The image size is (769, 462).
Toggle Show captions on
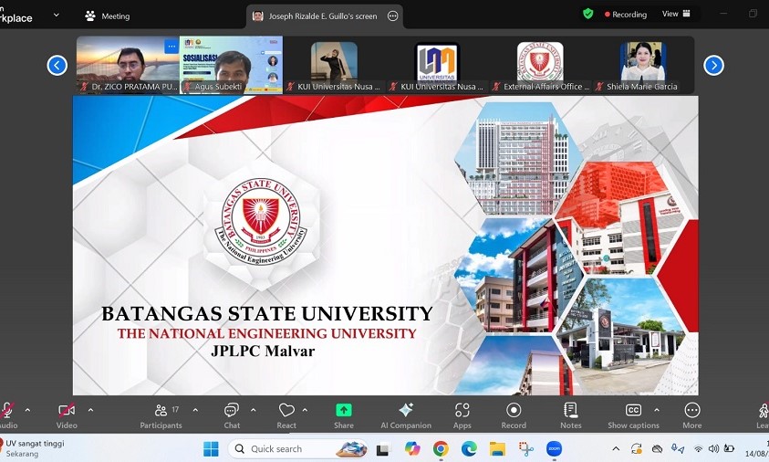(633, 415)
